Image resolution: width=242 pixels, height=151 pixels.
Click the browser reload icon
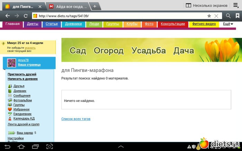coord(26,16)
